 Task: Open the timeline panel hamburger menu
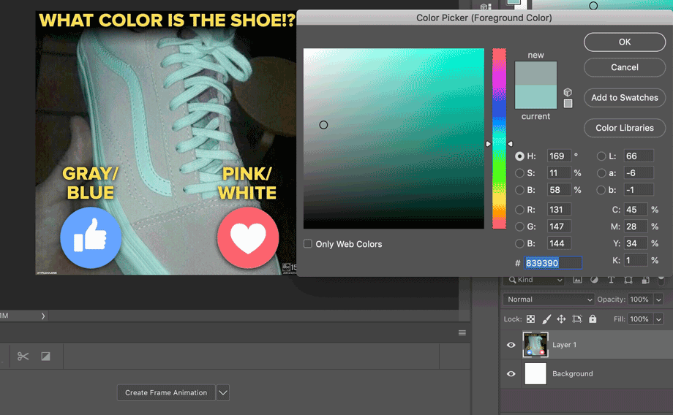462,333
